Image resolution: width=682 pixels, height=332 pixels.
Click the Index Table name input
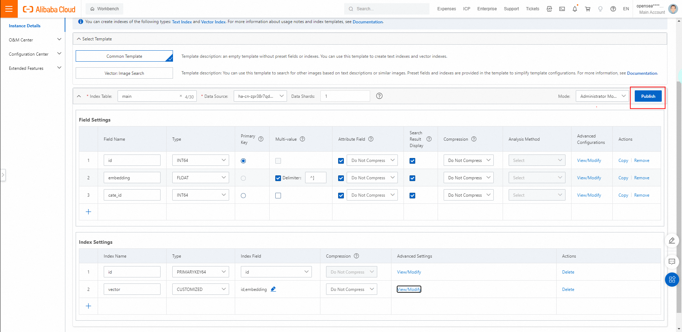click(149, 96)
